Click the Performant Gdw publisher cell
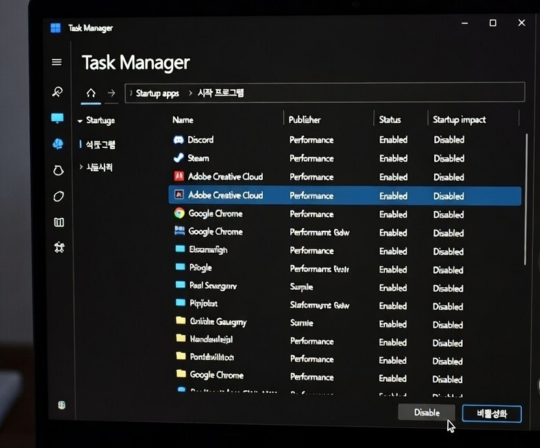This screenshot has width=540, height=448. coord(319,232)
